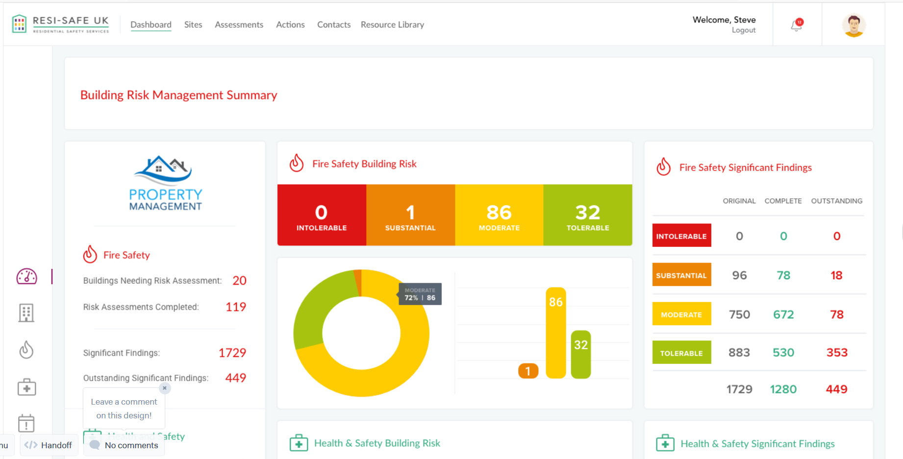Click the Resi-Safe UK logo
Viewport: 903px width, 459px height.
(x=61, y=24)
